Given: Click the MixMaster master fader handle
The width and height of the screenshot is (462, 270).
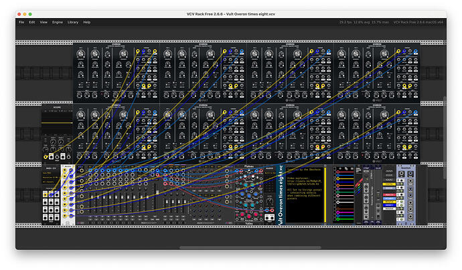Looking at the screenshot, I should pos(157,192).
